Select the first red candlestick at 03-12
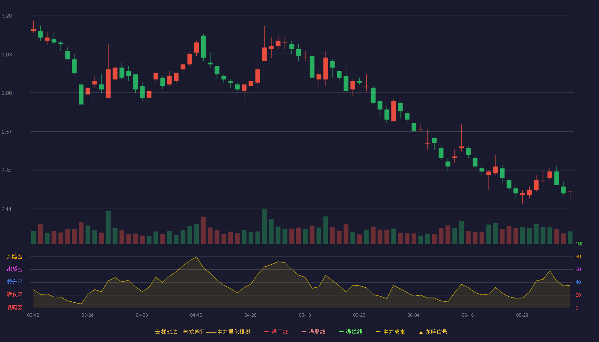This screenshot has width=599, height=342. 33,30
